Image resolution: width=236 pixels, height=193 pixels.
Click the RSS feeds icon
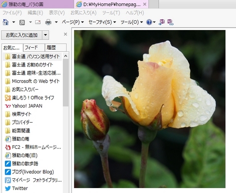pyautogui.click(x=22, y=22)
